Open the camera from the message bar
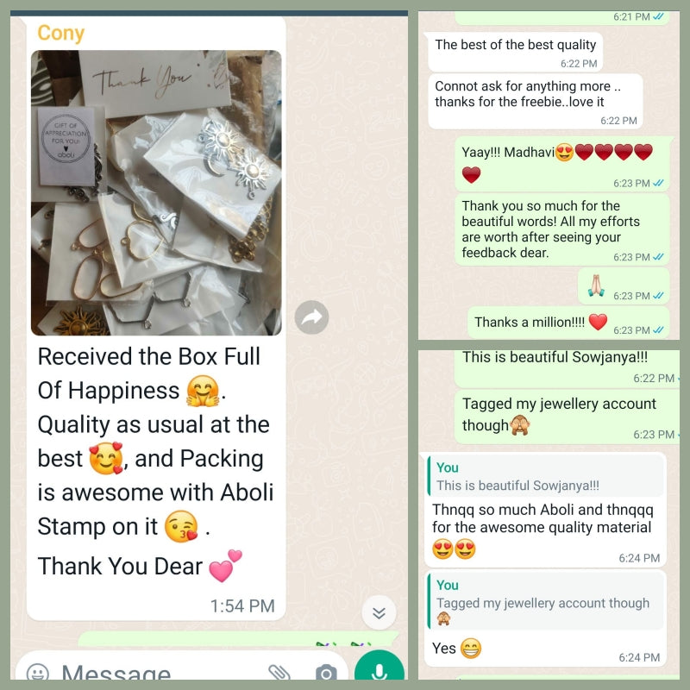The image size is (690, 690). tap(326, 673)
